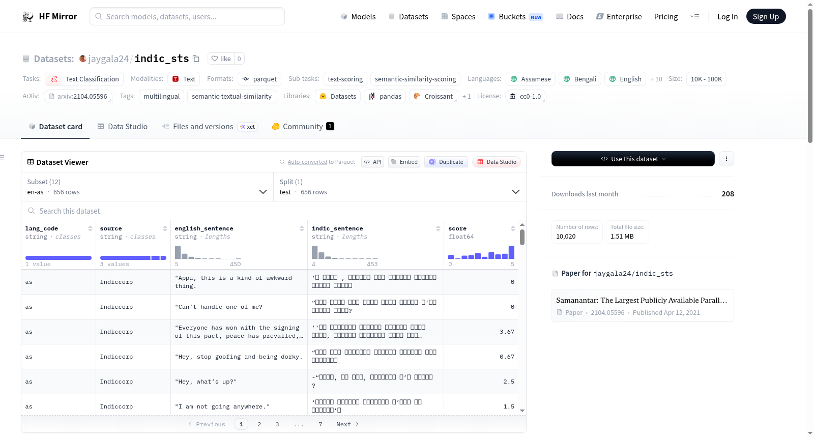Go to page 7 of results
The width and height of the screenshot is (814, 438).
click(320, 424)
